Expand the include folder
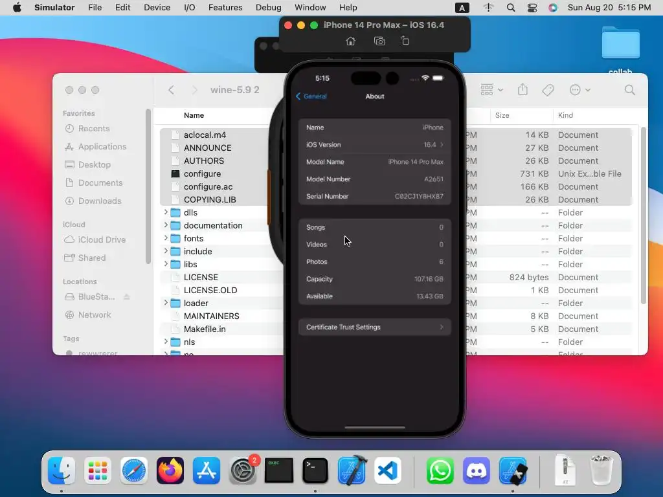The width and height of the screenshot is (663, 497). [x=166, y=251]
